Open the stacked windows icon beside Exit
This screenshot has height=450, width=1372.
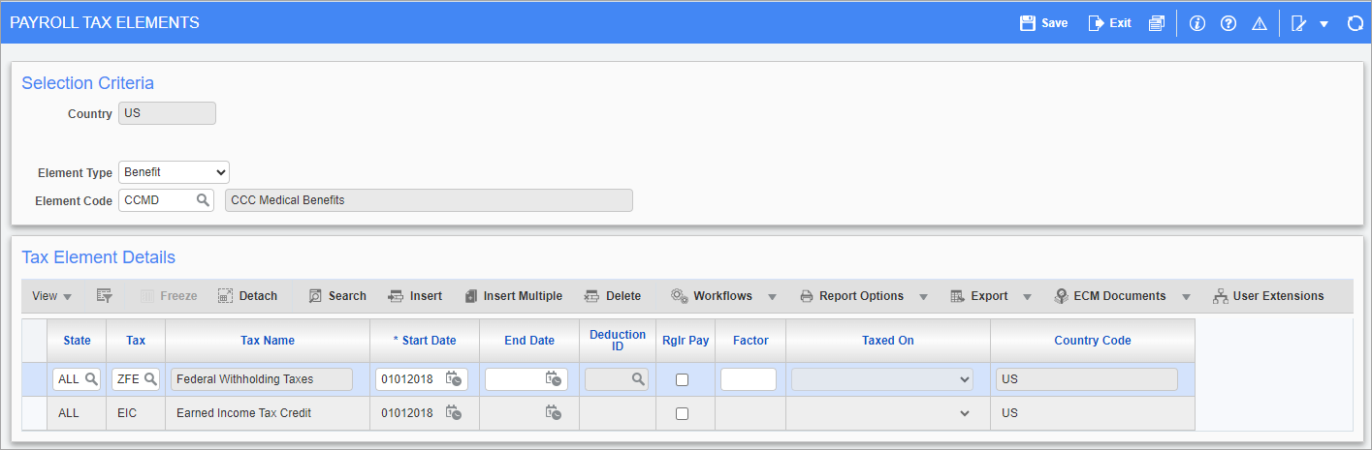1156,23
